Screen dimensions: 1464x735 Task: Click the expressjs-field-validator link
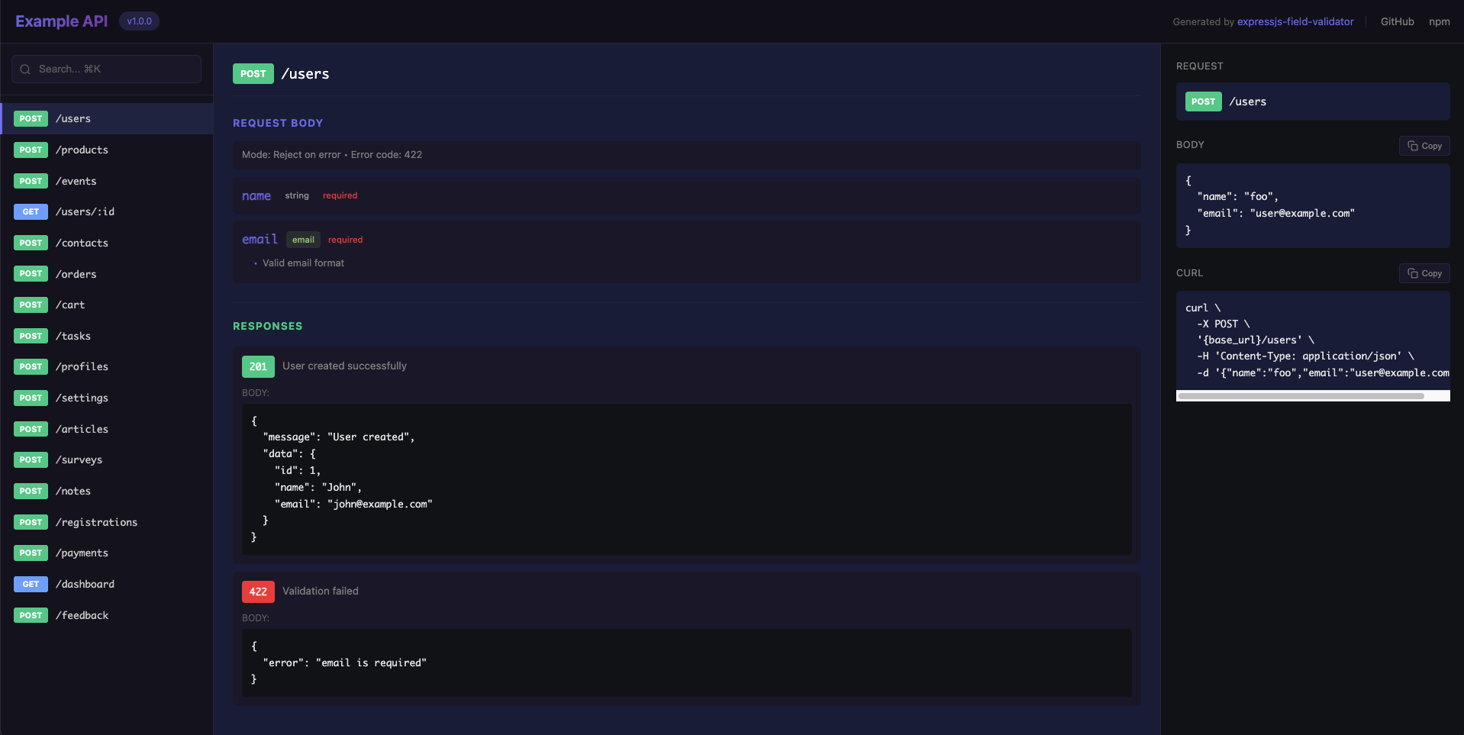pyautogui.click(x=1295, y=21)
